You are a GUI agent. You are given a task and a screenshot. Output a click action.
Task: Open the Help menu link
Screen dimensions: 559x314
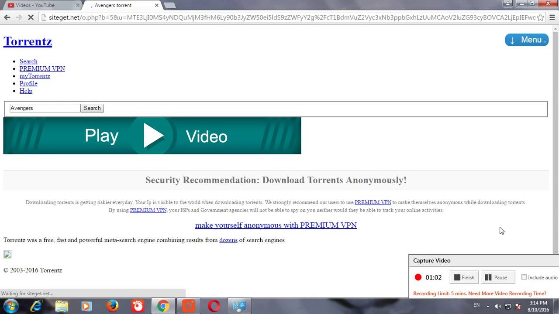click(x=26, y=91)
